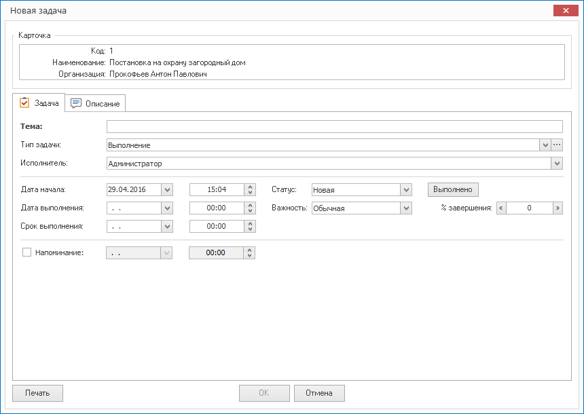The image size is (584, 414).
Task: Click the Дата начала time field 15:04
Action: [217, 189]
